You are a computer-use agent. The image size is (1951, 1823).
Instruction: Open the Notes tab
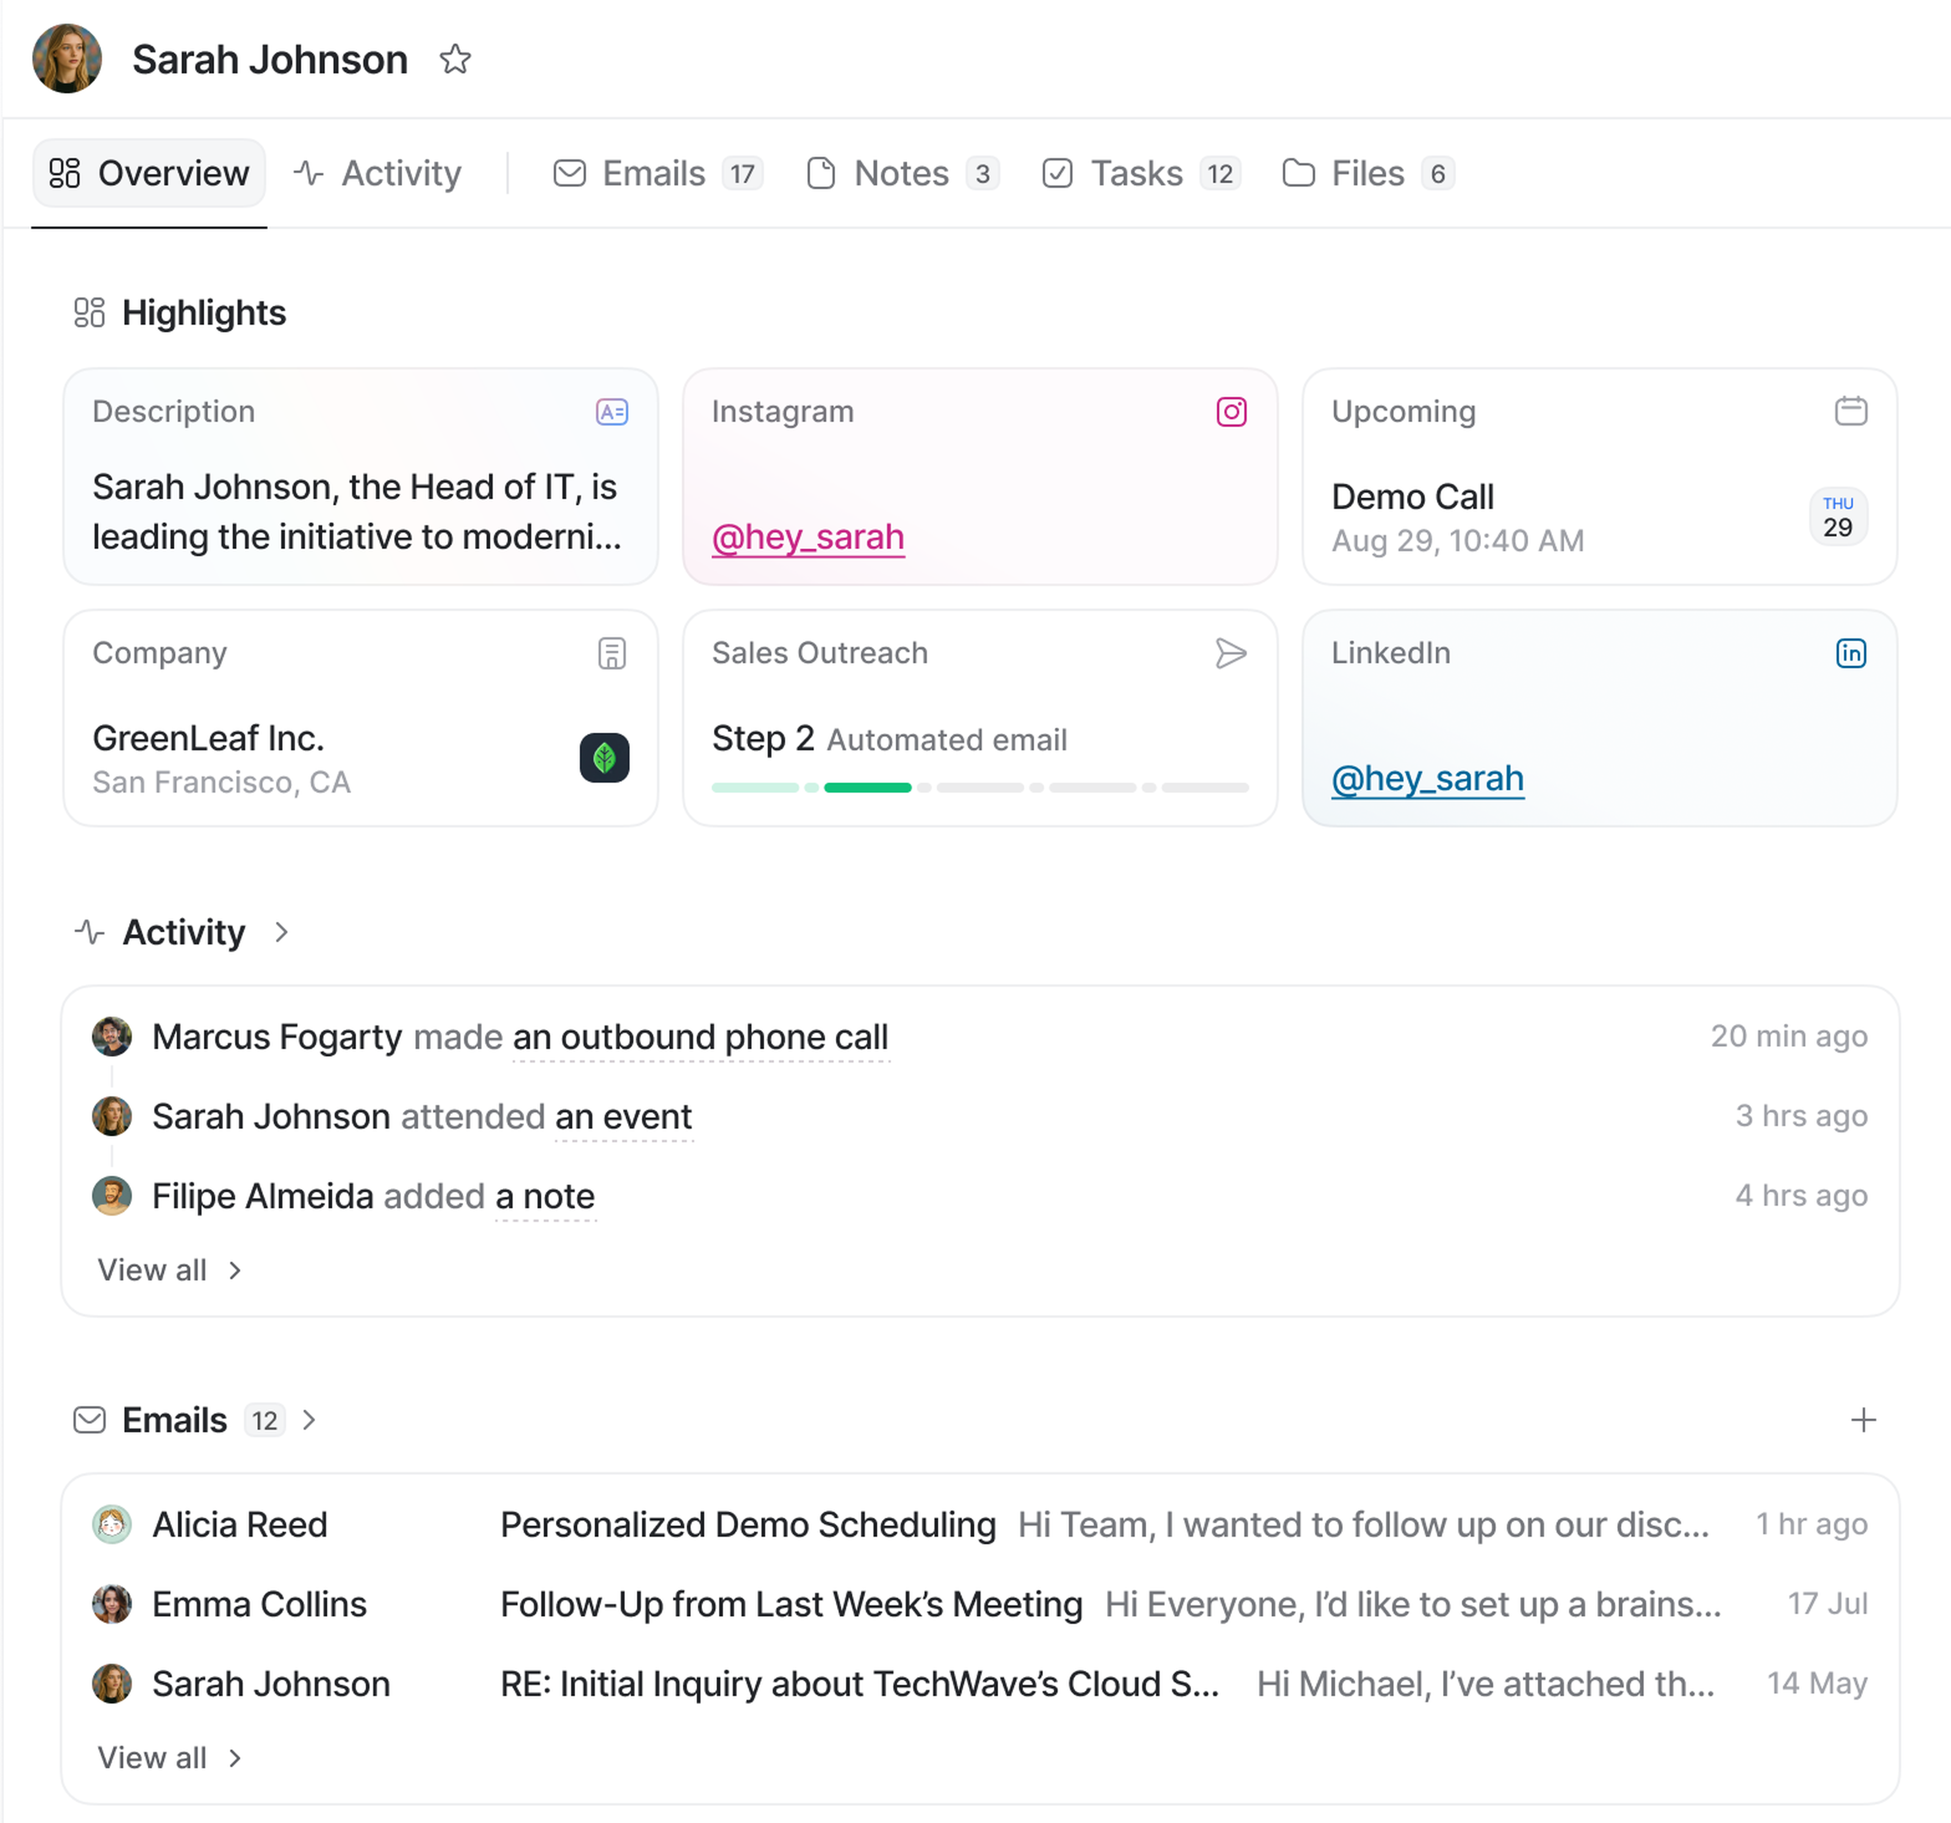pos(901,174)
